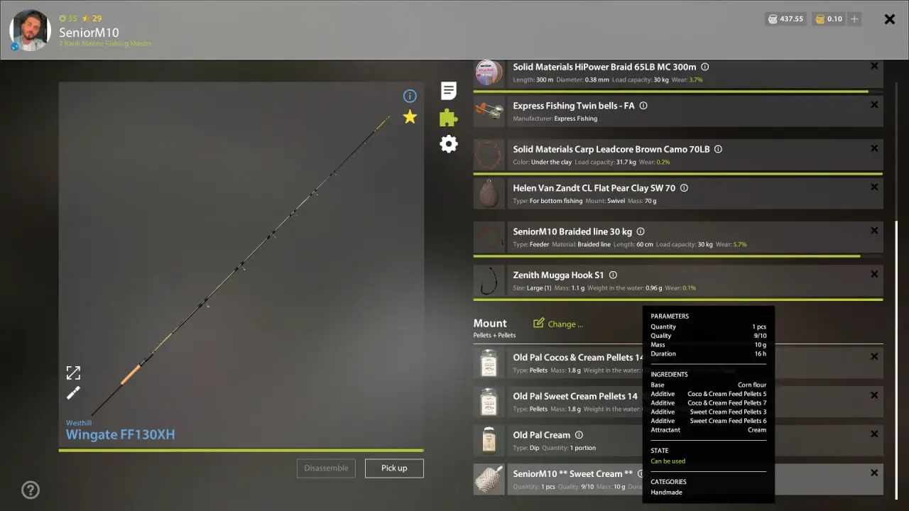Expand the rod preview to fullscreen
The width and height of the screenshot is (909, 511).
(73, 373)
